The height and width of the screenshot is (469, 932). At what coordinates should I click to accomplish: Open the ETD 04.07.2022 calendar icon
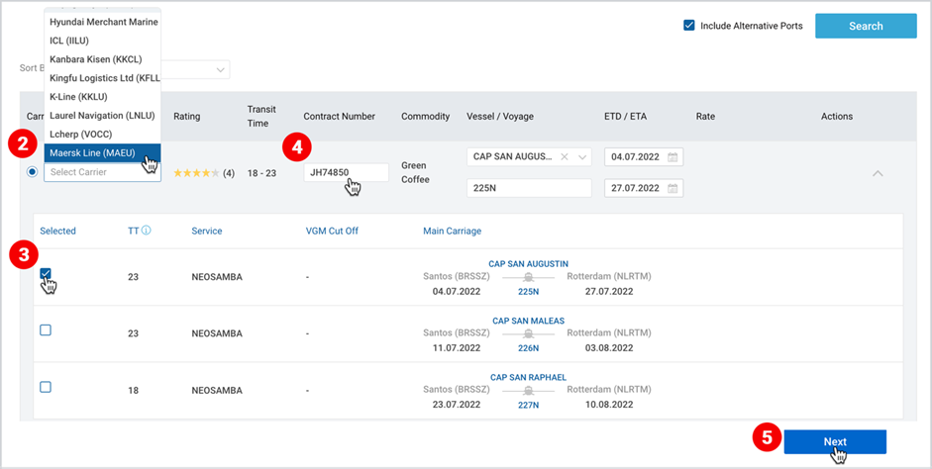673,157
